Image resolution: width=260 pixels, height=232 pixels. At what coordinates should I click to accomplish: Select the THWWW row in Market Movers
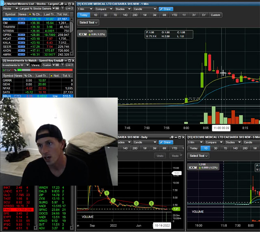(36, 27)
